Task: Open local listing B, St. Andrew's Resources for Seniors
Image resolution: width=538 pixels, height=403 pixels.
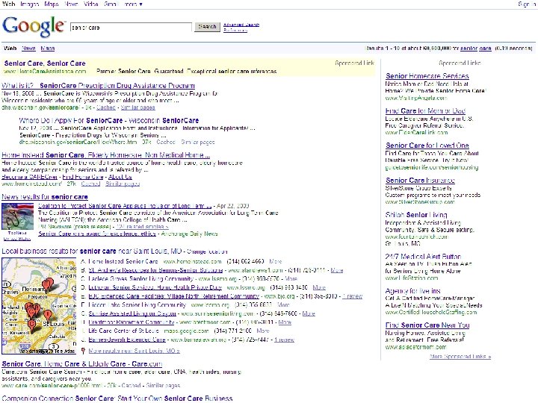Action: point(155,270)
